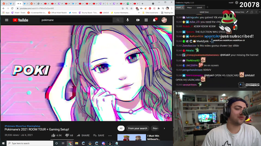Switch to the synack tab in Chatterino
Screen dimensions: 261x146
coord(199,7)
